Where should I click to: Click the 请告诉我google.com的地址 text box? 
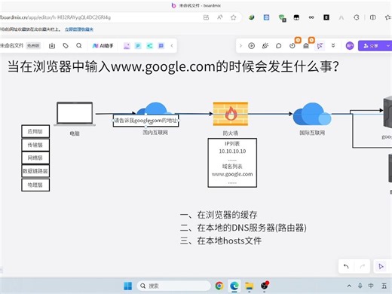coord(146,121)
